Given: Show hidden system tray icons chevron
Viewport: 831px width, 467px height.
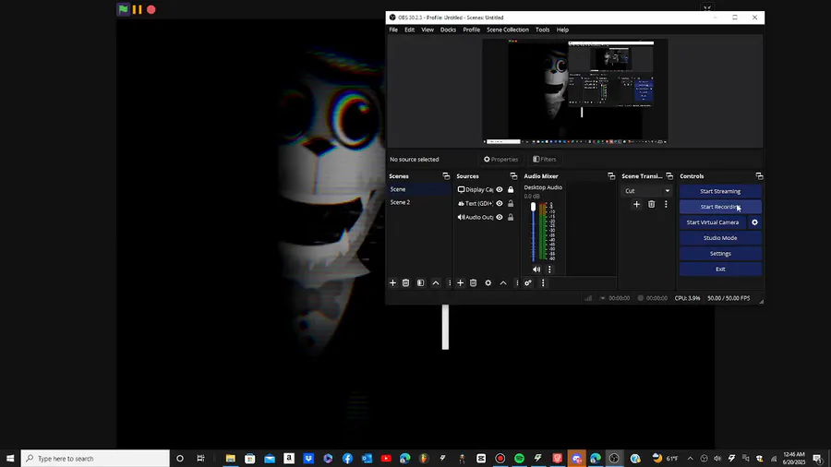Looking at the screenshot, I should click(x=690, y=459).
